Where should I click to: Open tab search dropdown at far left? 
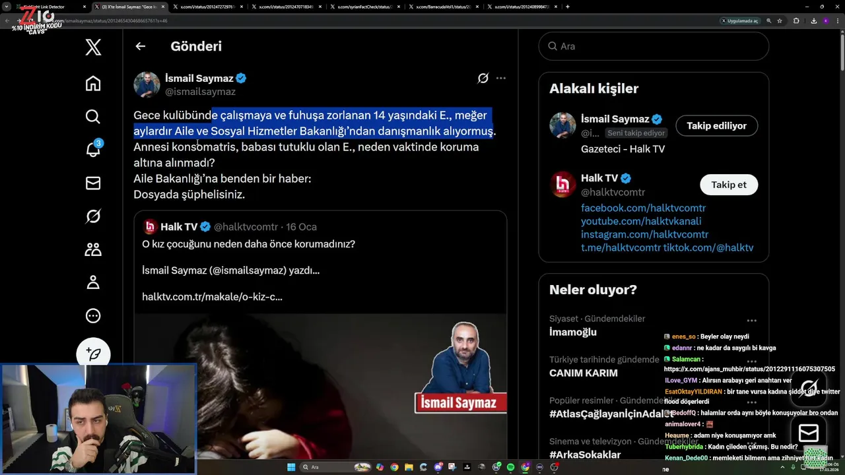tap(6, 7)
